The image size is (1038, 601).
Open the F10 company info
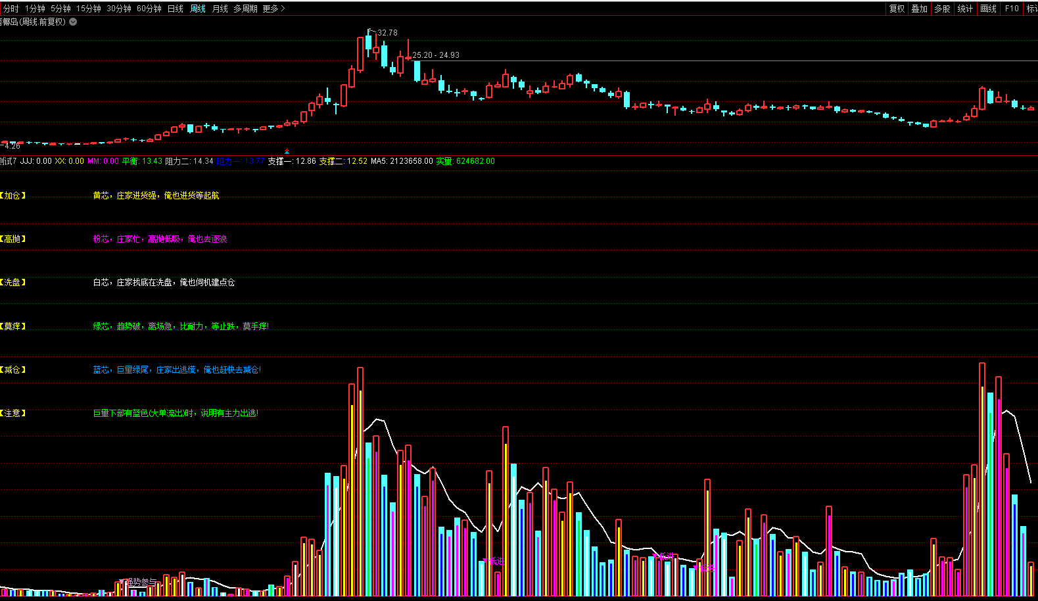click(x=1012, y=9)
